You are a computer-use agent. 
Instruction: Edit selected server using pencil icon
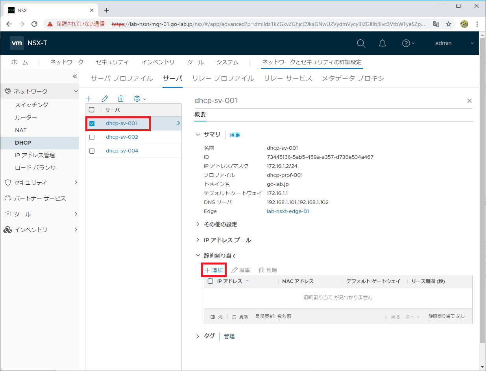coord(105,99)
